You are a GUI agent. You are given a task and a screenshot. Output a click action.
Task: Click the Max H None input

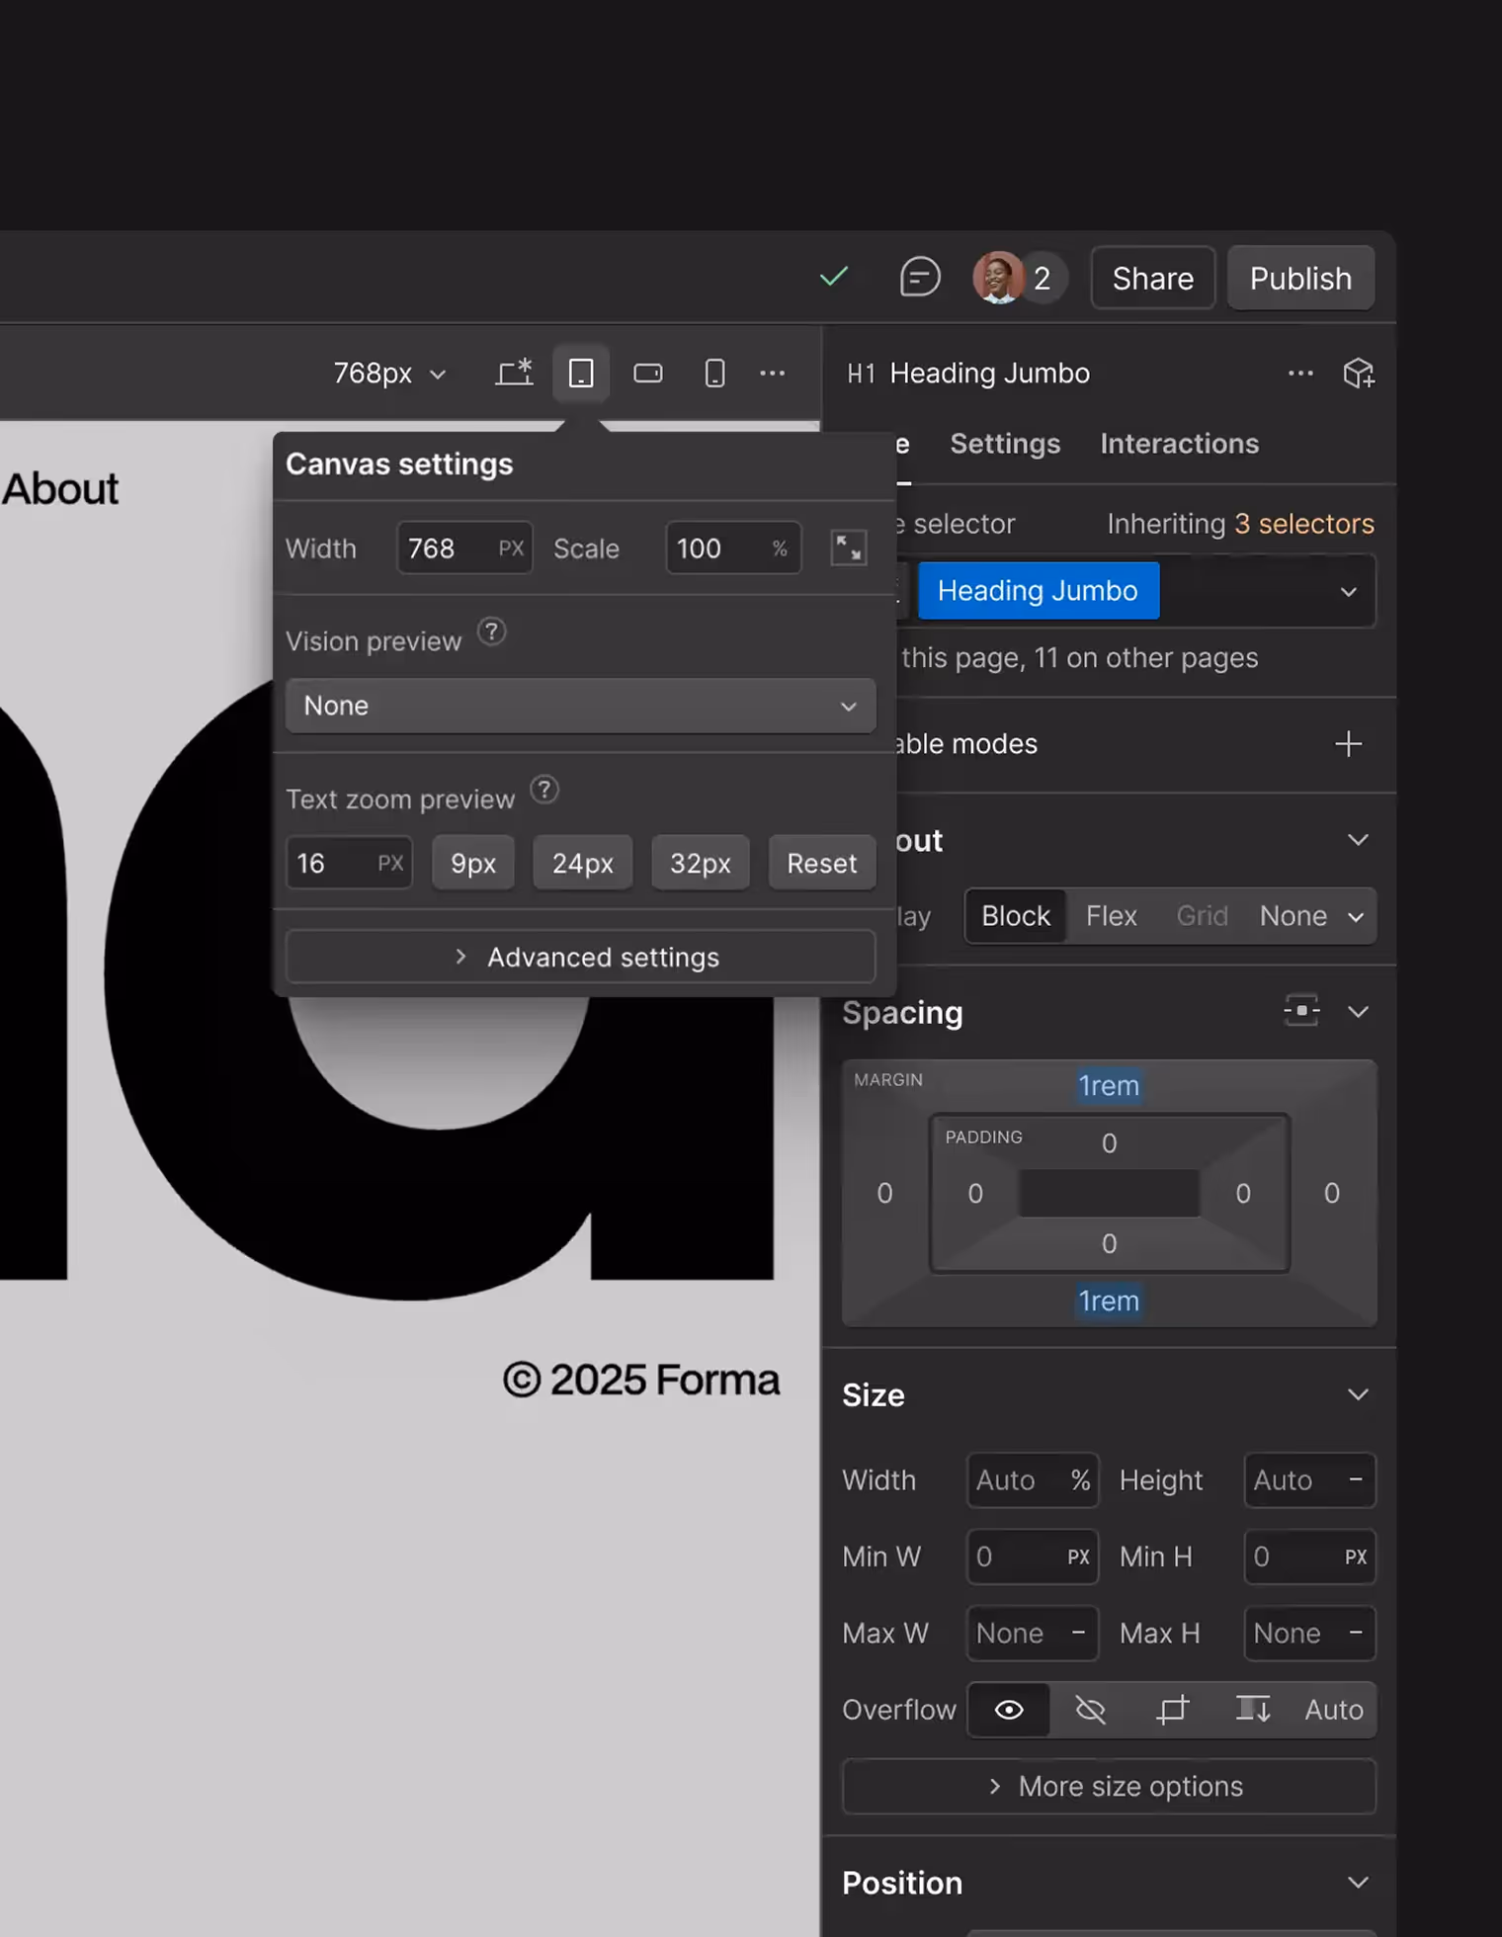click(1309, 1633)
